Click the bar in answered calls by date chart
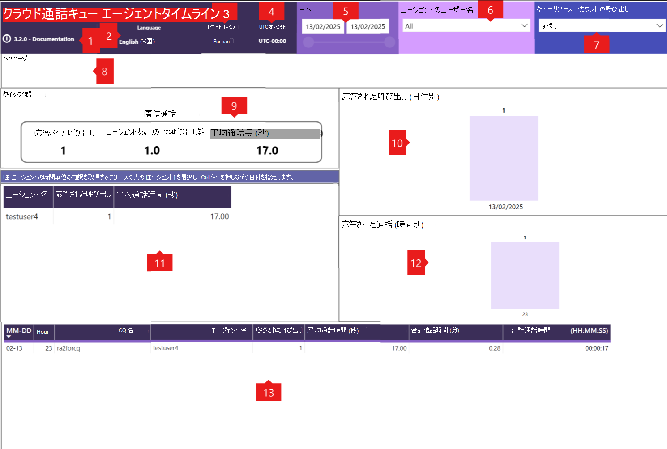667x449 pixels. pyautogui.click(x=504, y=158)
